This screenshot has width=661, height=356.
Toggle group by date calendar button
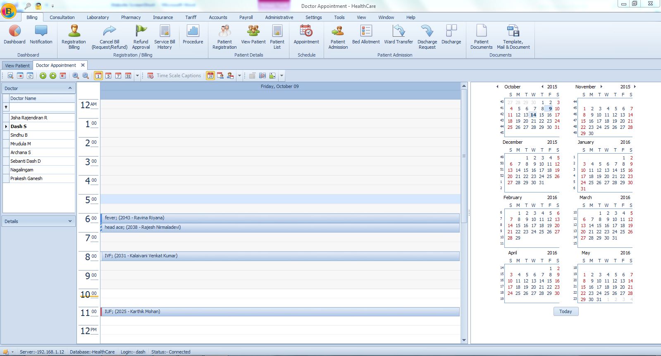click(210, 76)
